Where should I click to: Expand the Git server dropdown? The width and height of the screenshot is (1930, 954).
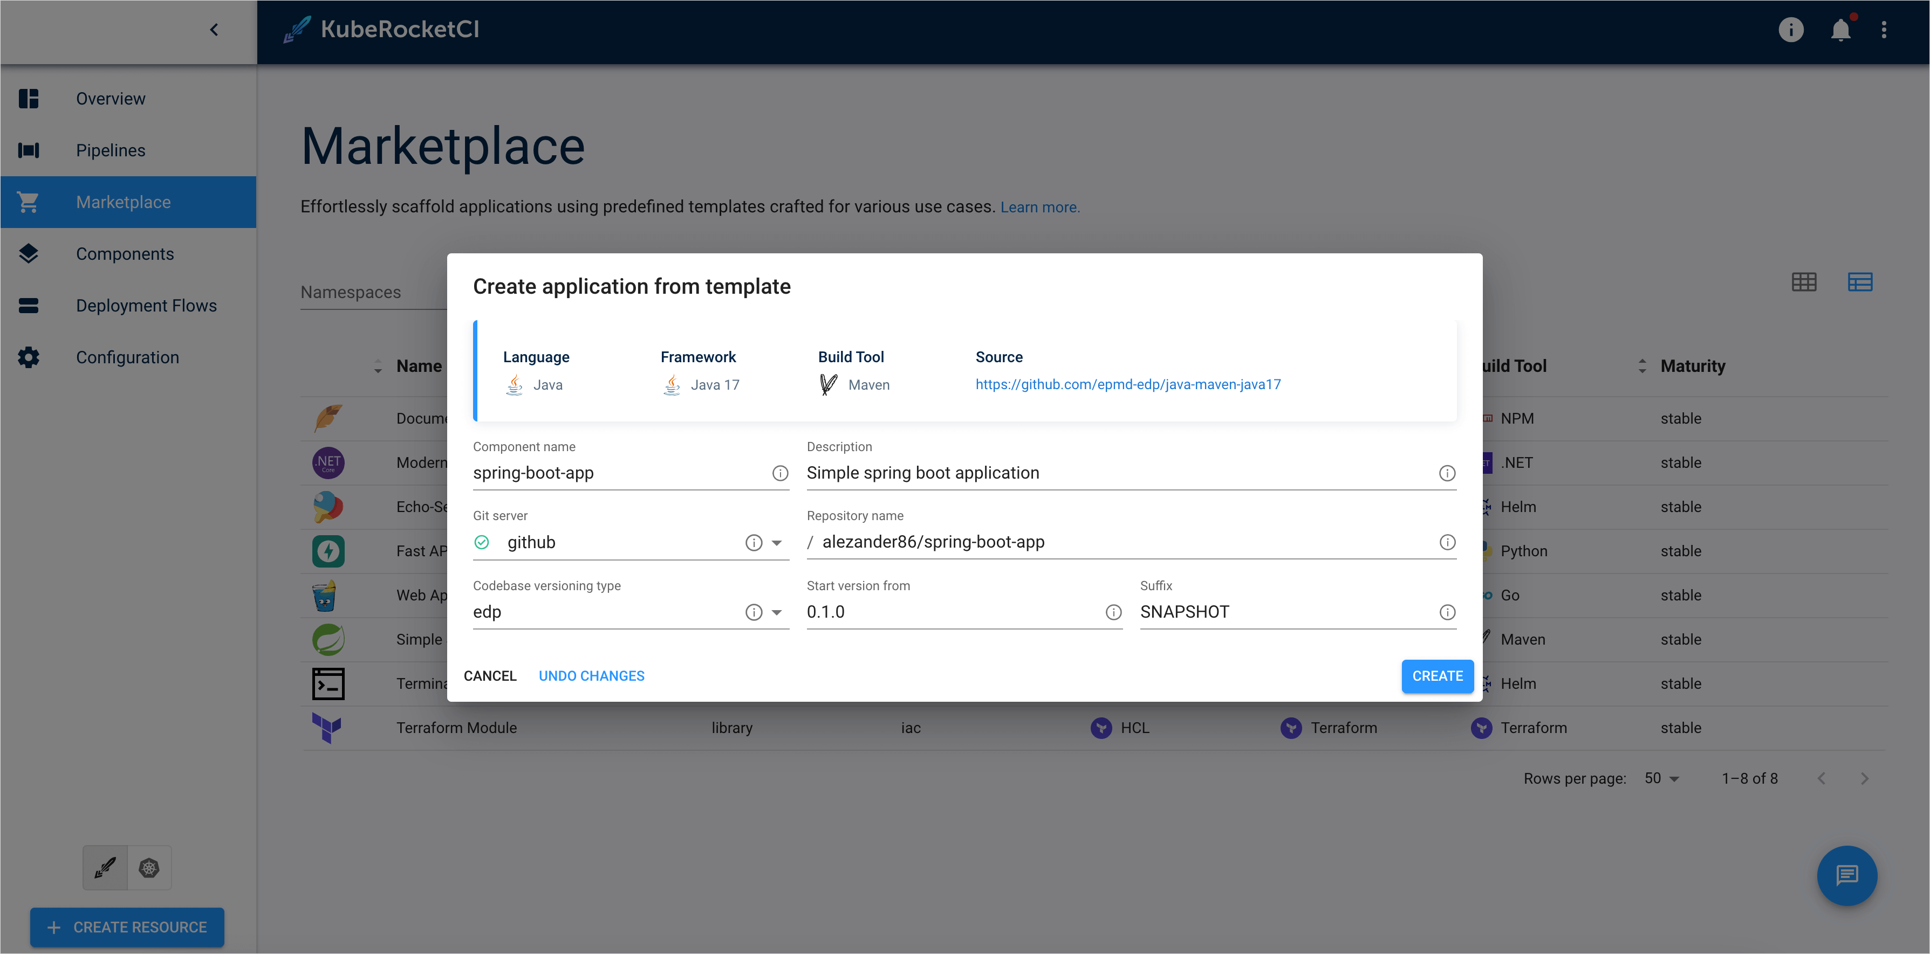(x=777, y=542)
